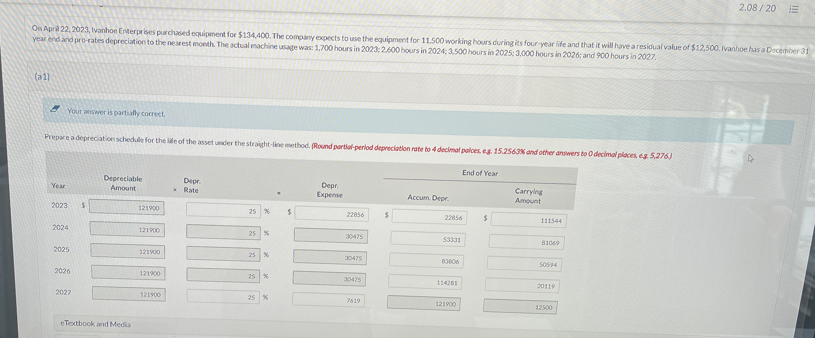
Task: Click 2025 Depreciable Amount input
Action: pyautogui.click(x=127, y=251)
